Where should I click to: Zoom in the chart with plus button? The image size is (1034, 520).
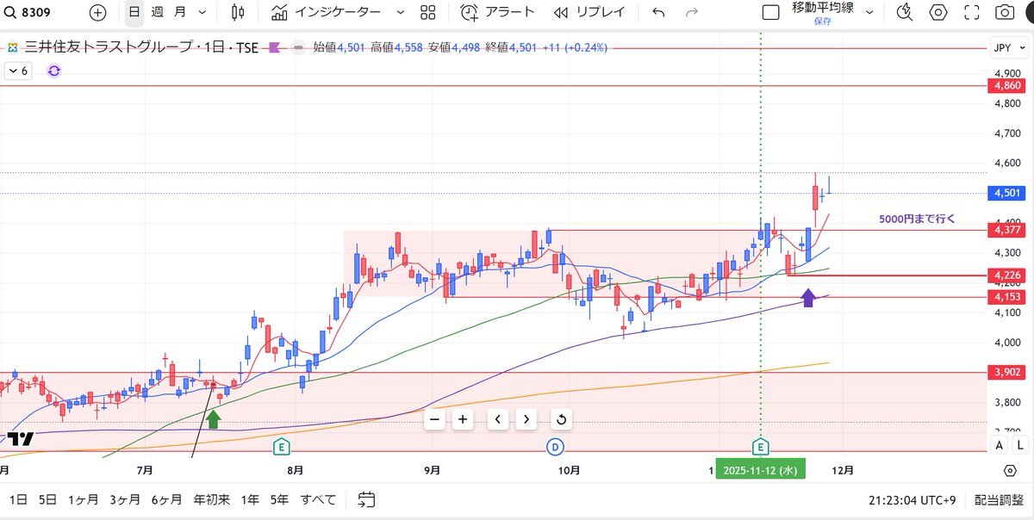click(x=463, y=419)
